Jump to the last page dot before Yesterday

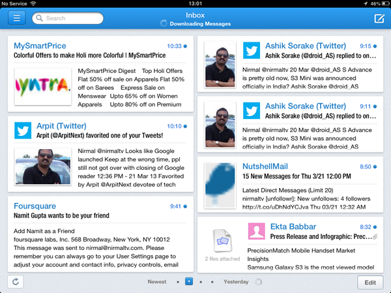point(212,282)
